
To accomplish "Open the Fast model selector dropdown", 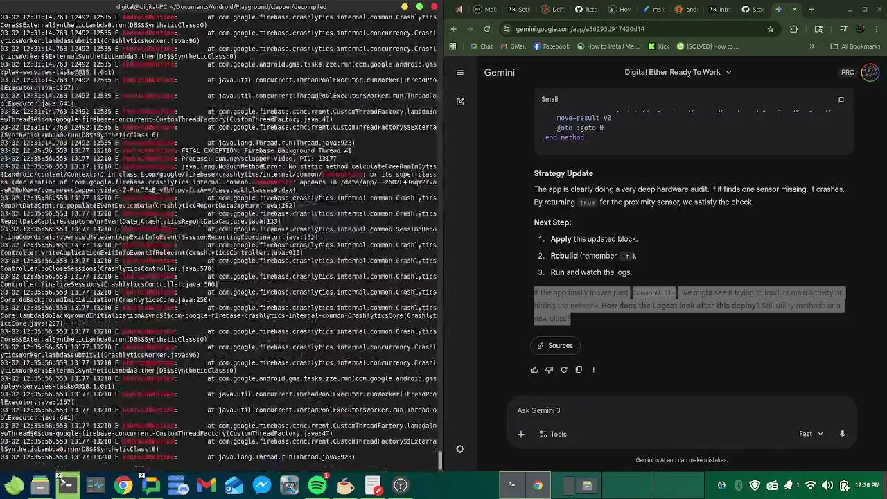I will (x=811, y=434).
